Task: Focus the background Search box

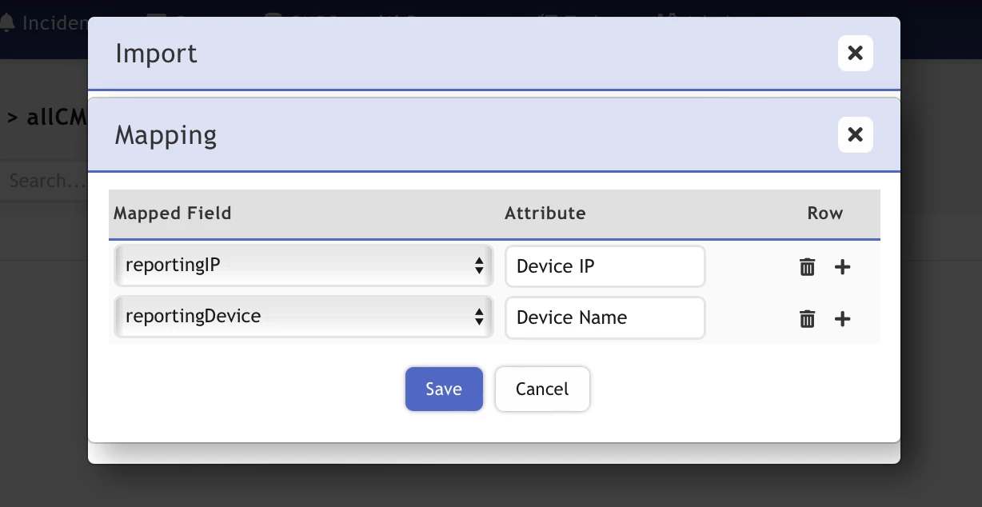Action: pos(44,181)
